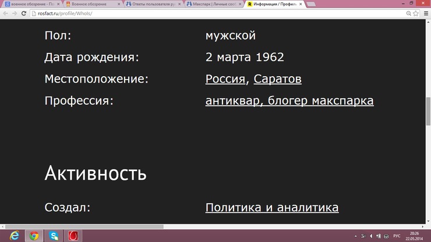Open Internet Explorer from the taskbar
The width and height of the screenshot is (431, 242).
(x=15, y=236)
